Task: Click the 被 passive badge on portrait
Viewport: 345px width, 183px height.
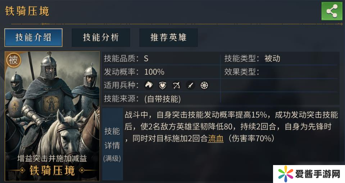Action: coord(13,60)
